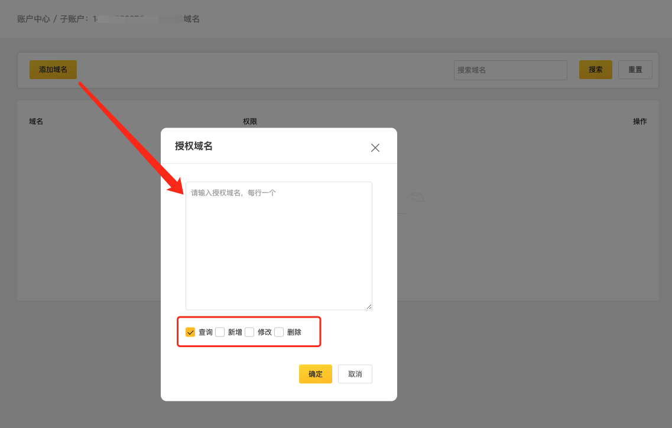This screenshot has height=428, width=672.
Task: Click the 操作 column header
Action: pyautogui.click(x=639, y=122)
